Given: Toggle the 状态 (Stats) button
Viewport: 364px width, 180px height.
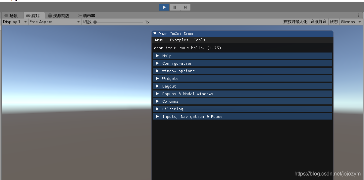Looking at the screenshot, I should [334, 22].
